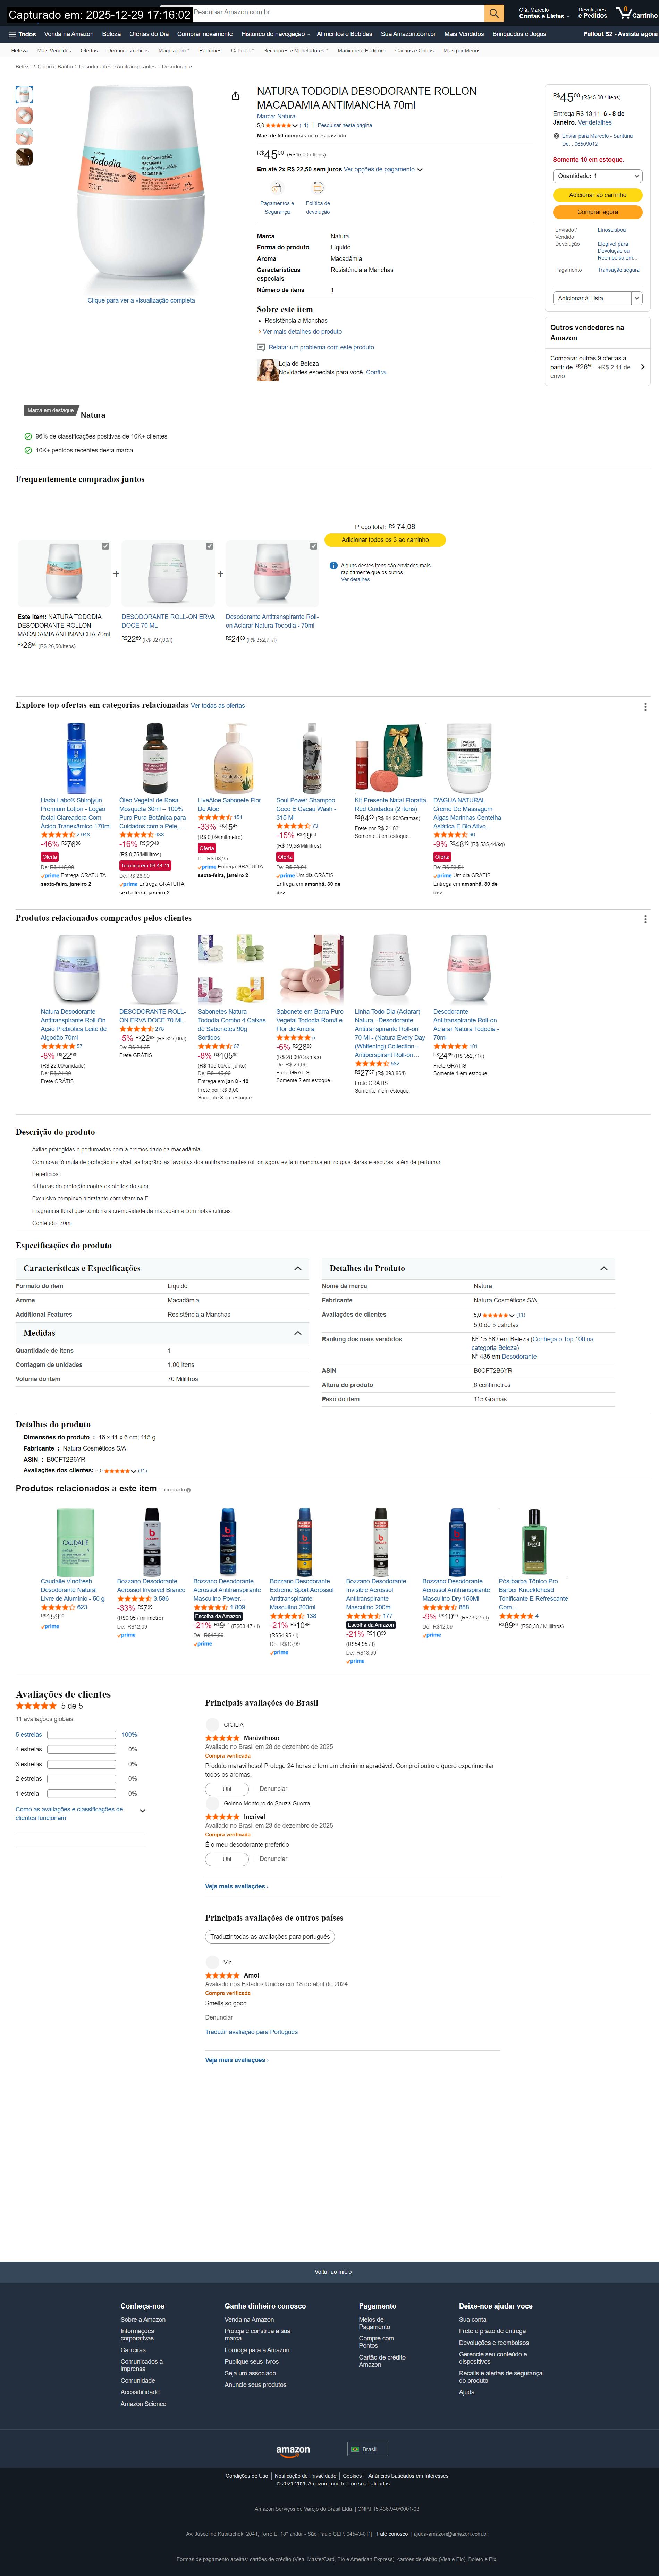
Task: Click Adicionar todos os 3 ao carrinho
Action: click(385, 540)
